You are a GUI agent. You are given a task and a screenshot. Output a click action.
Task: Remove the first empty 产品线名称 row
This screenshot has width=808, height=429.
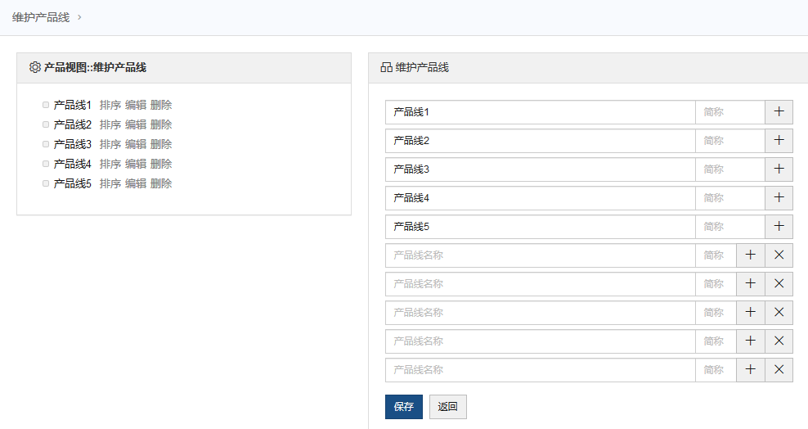(779, 255)
